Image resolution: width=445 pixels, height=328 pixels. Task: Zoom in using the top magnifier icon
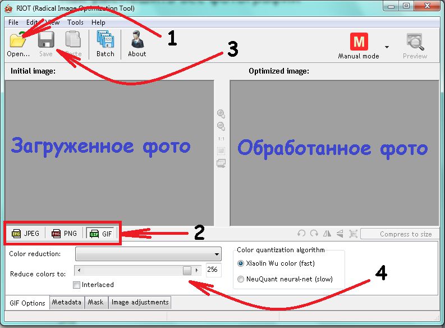click(221, 114)
